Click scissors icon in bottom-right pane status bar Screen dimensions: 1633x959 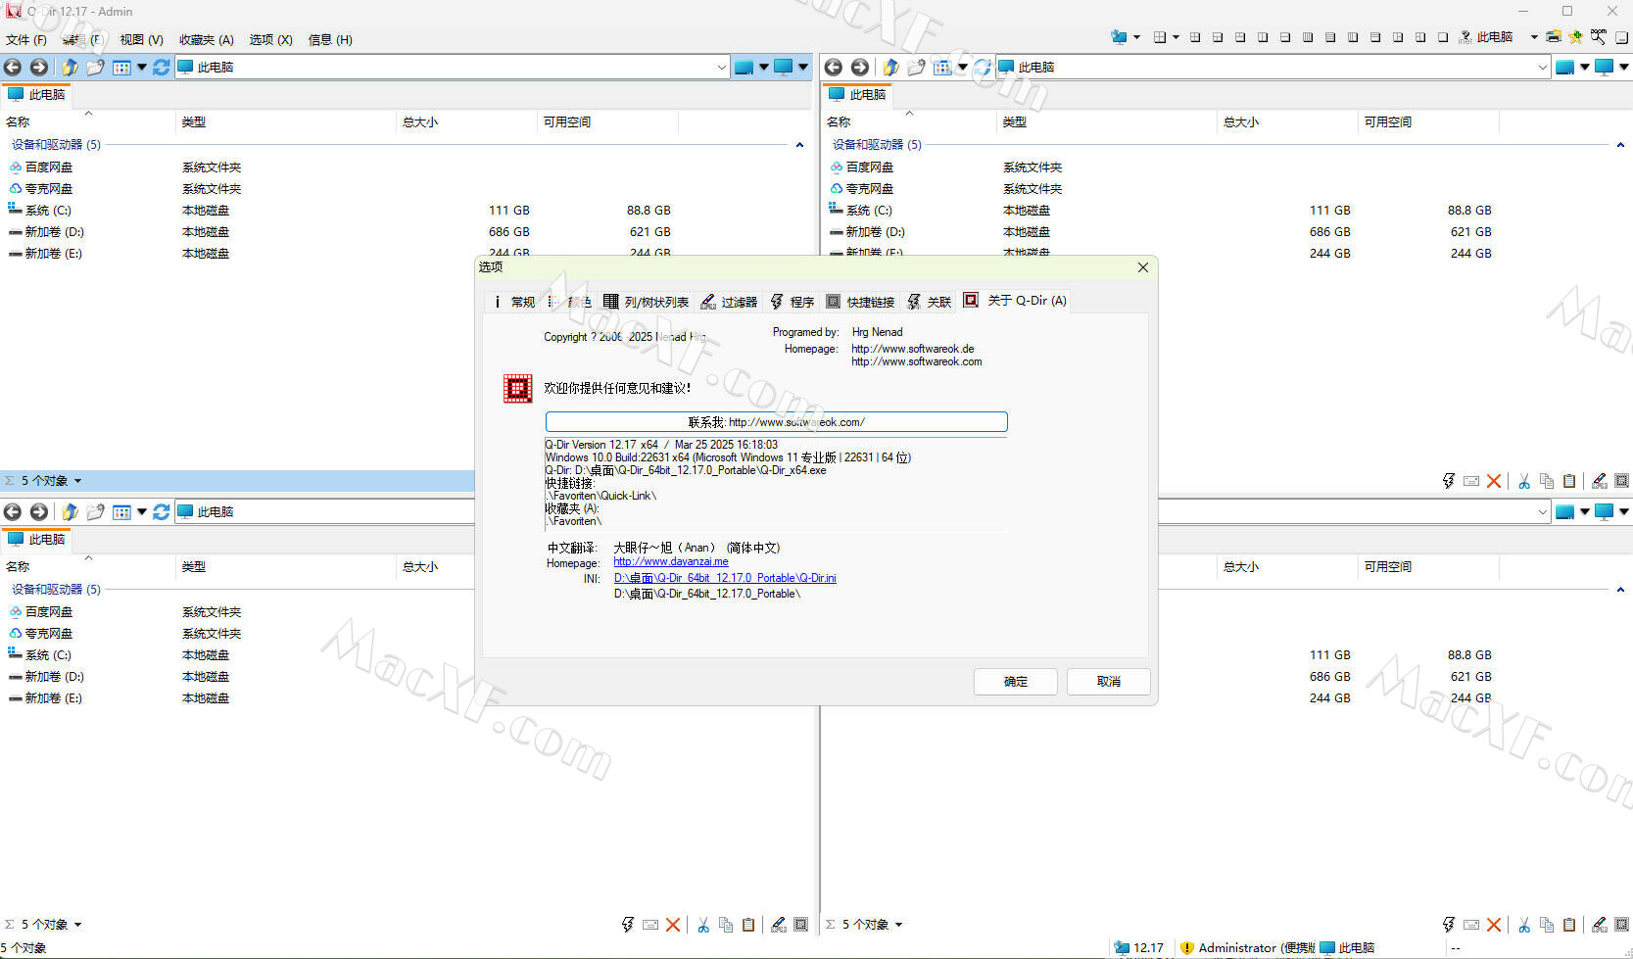point(1524,925)
